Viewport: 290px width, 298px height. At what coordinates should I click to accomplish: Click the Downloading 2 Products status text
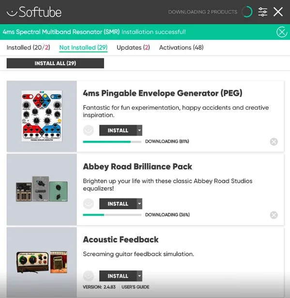tap(203, 12)
